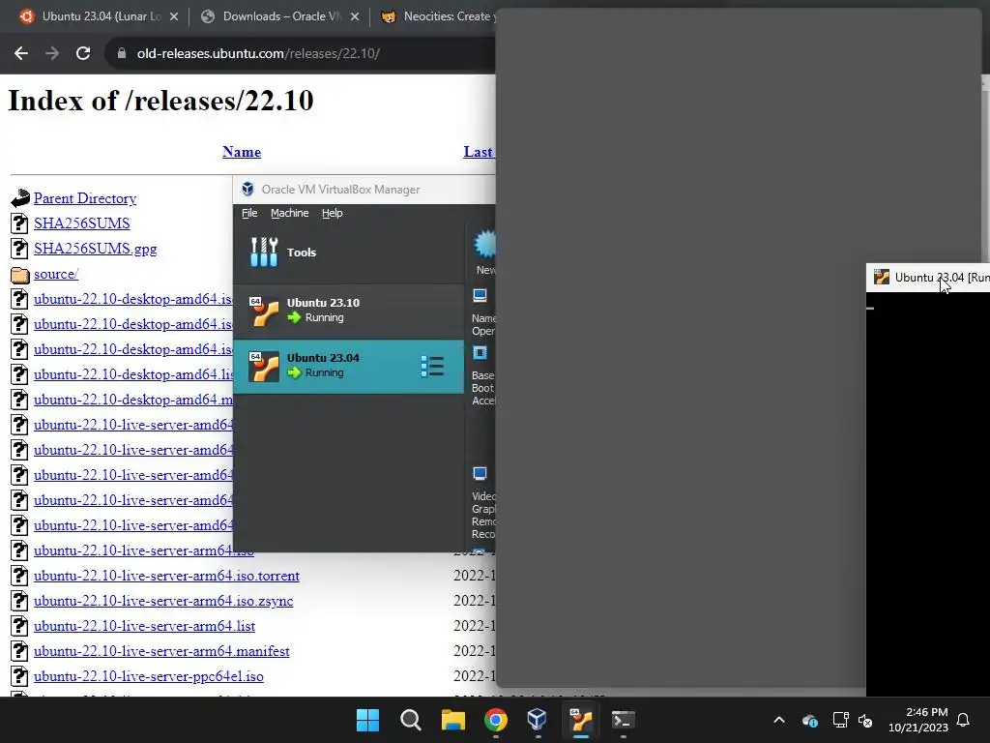Image resolution: width=990 pixels, height=743 pixels.
Task: Click Ubuntu 23.10 VM OS icon
Action: click(x=263, y=311)
